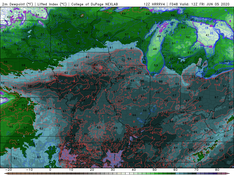Click the '12Z HRRRV4' model run label
This screenshot has height=175, width=234.
pos(154,4)
